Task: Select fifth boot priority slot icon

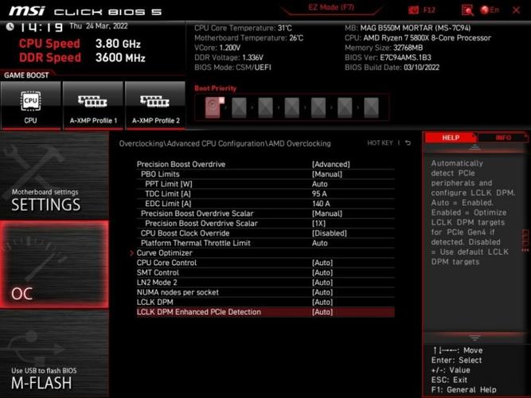Action: click(x=318, y=107)
